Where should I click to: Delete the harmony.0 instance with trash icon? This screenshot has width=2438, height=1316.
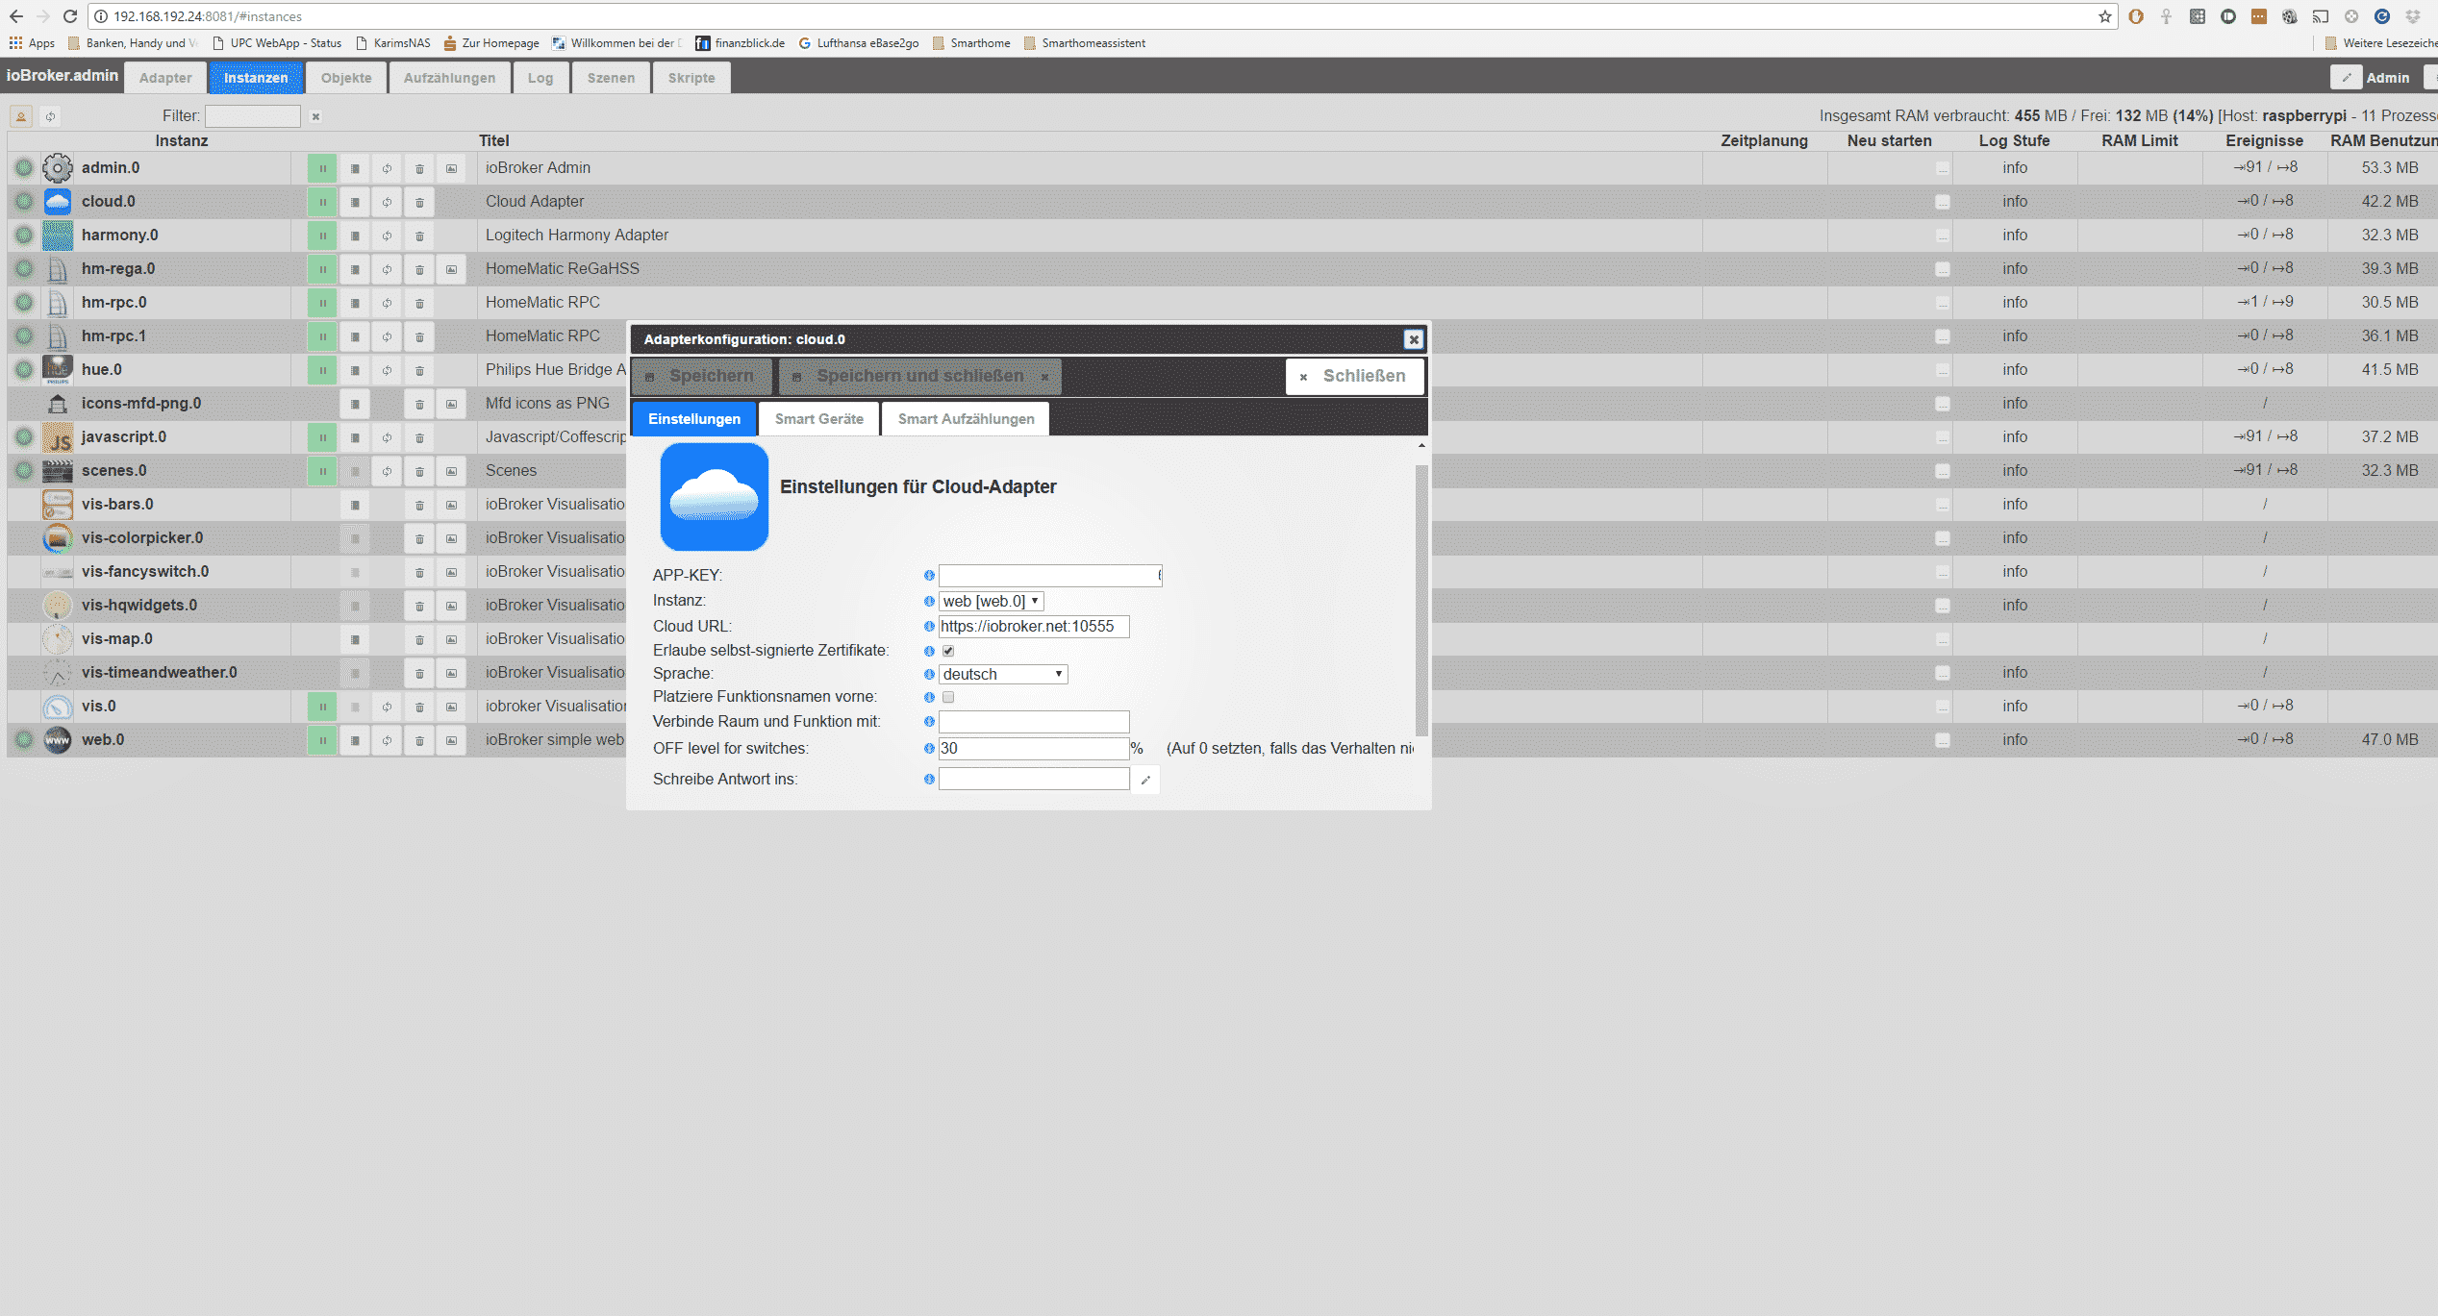419,236
